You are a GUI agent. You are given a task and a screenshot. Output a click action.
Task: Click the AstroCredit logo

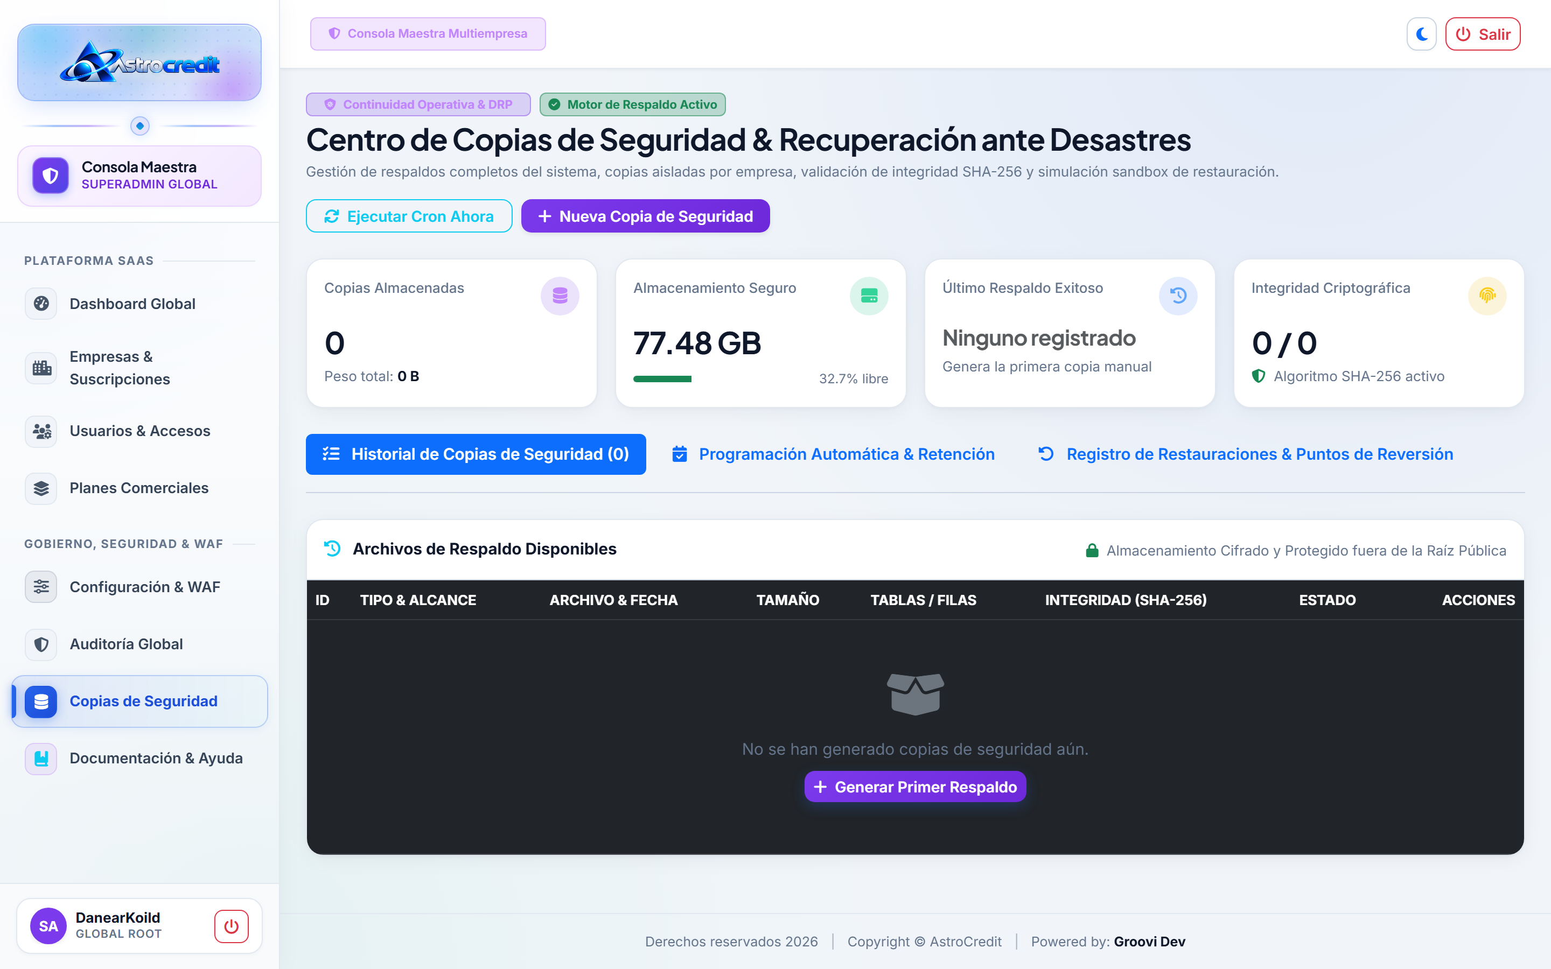139,63
